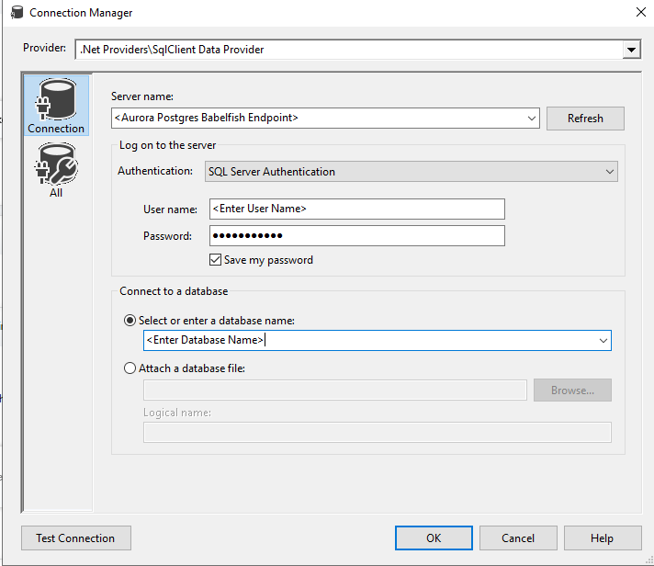Refresh the server list

click(x=585, y=119)
